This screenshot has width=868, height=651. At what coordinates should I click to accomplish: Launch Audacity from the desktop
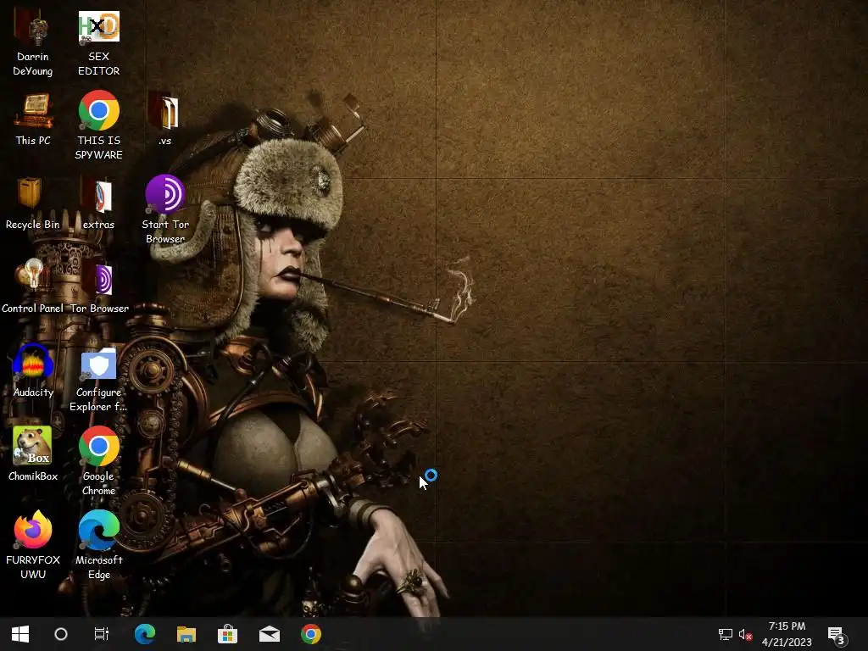point(33,371)
